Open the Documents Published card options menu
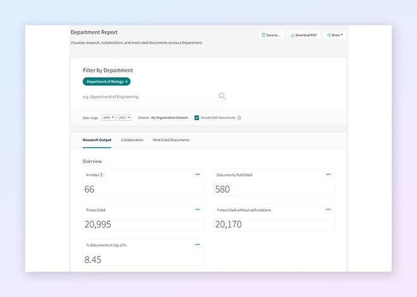This screenshot has height=297, width=417. (328, 174)
